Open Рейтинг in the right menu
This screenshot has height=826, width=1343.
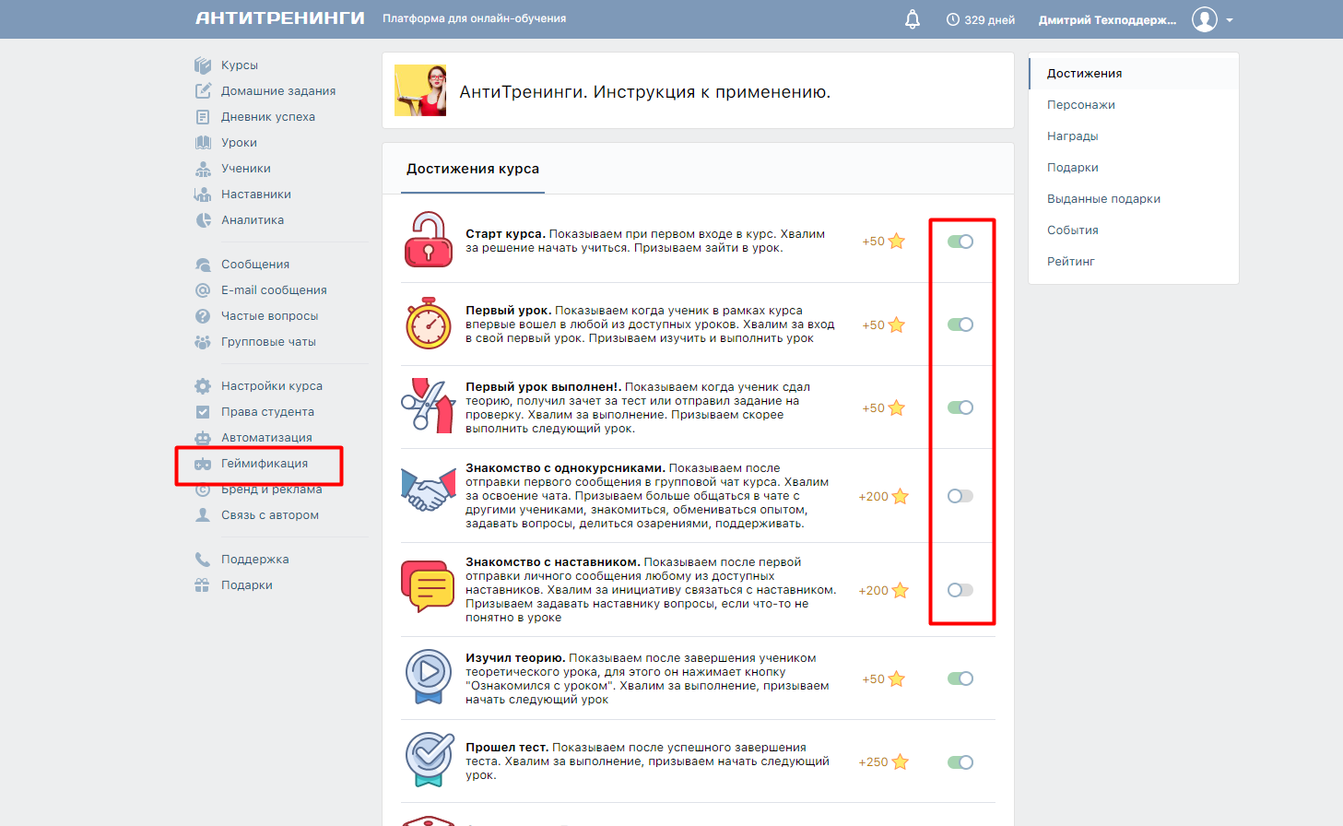click(1071, 262)
